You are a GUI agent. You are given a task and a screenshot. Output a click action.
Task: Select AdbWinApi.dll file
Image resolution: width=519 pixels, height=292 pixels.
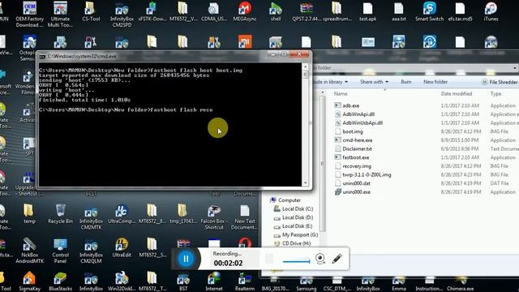[x=358, y=114]
